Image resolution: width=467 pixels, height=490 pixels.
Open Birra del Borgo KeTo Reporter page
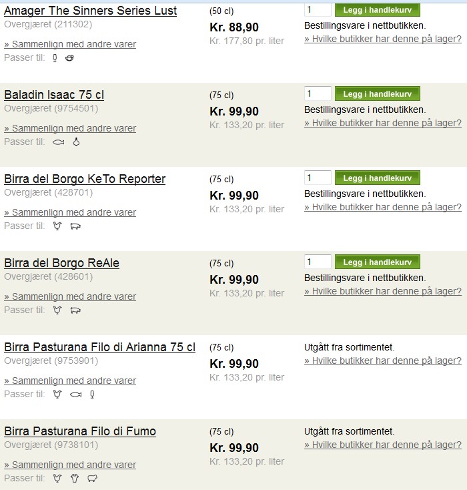pyautogui.click(x=85, y=179)
